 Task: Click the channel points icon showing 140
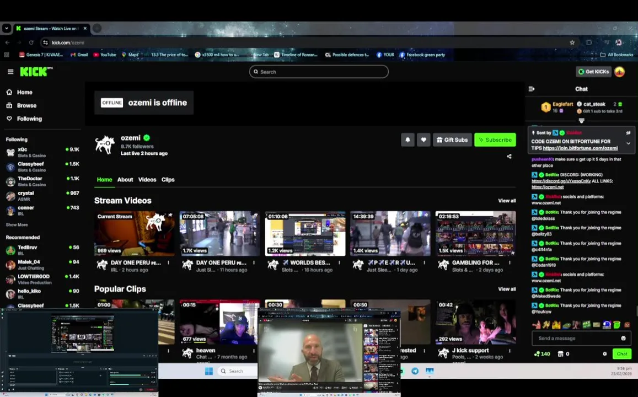(x=542, y=354)
